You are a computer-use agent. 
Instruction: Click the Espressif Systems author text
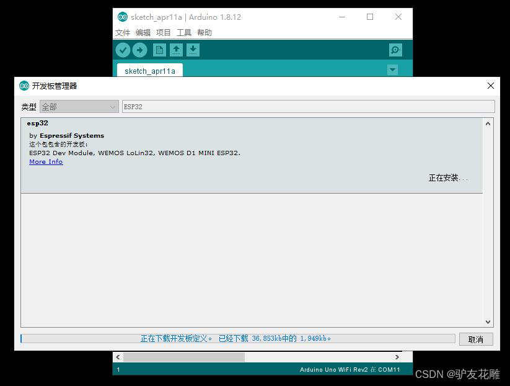click(72, 135)
